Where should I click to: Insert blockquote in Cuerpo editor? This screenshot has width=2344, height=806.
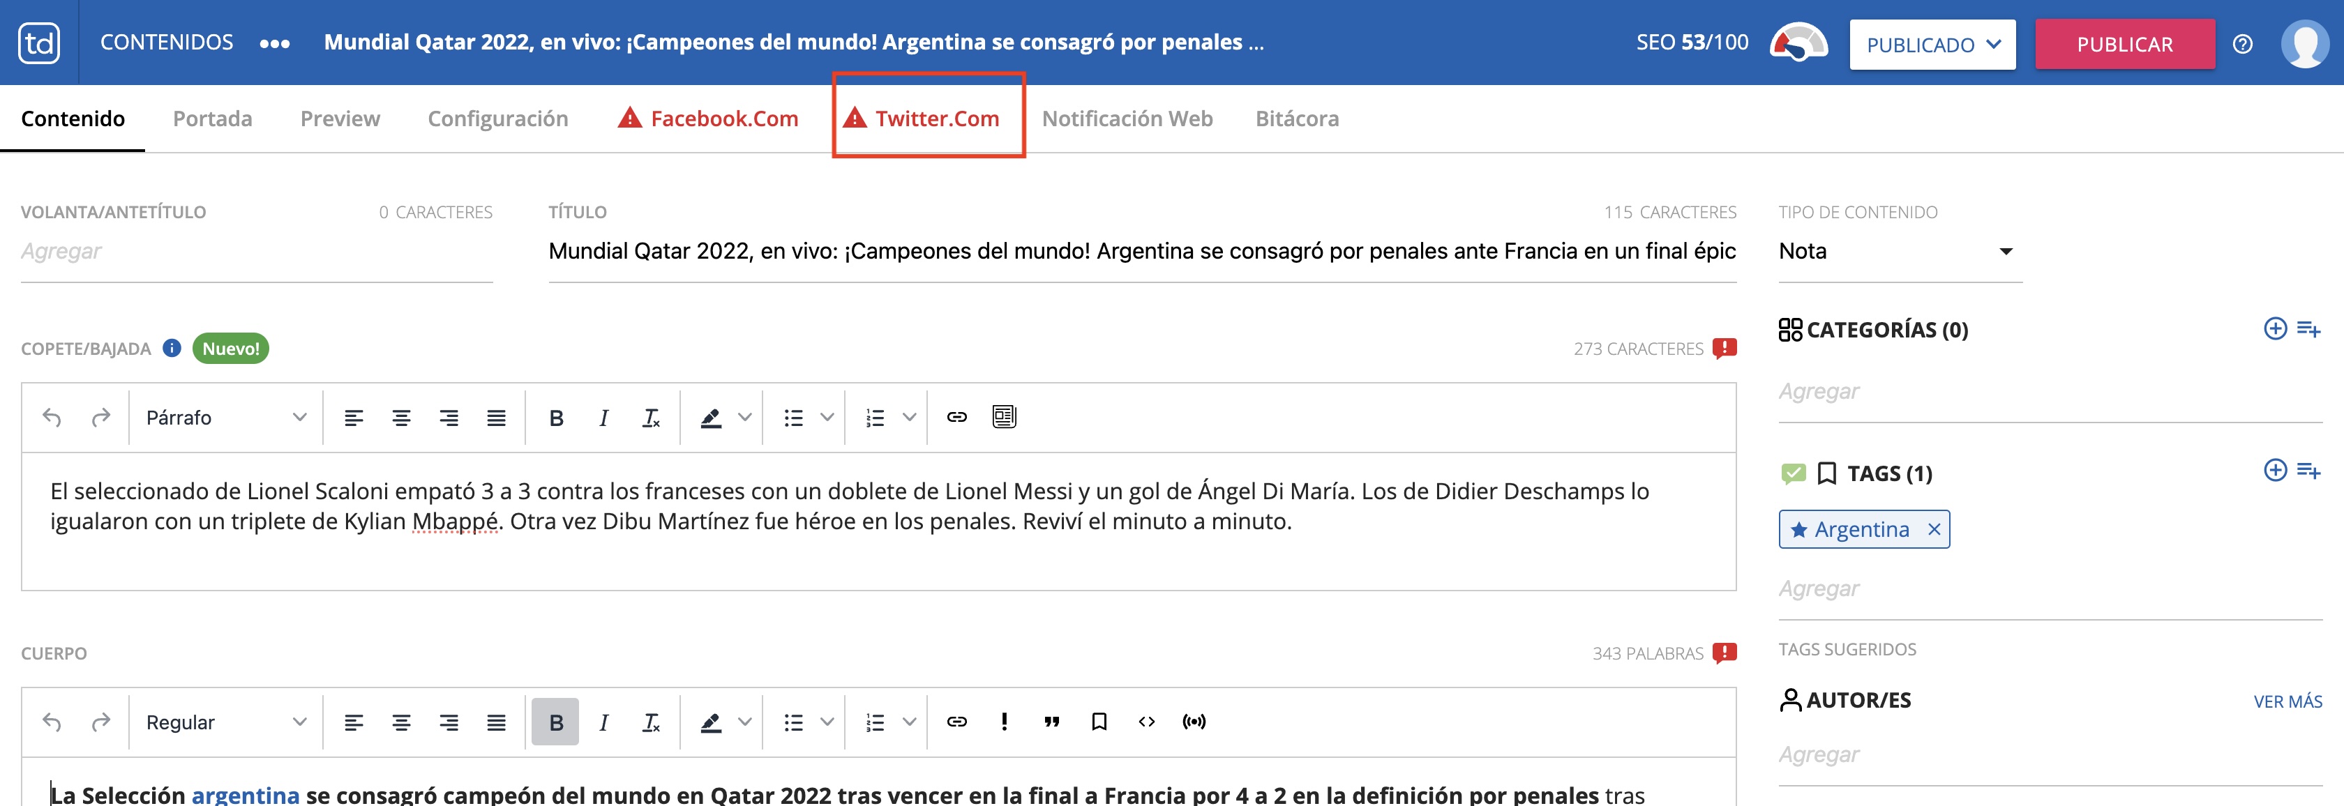[1052, 722]
